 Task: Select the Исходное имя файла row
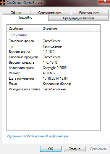(54, 89)
